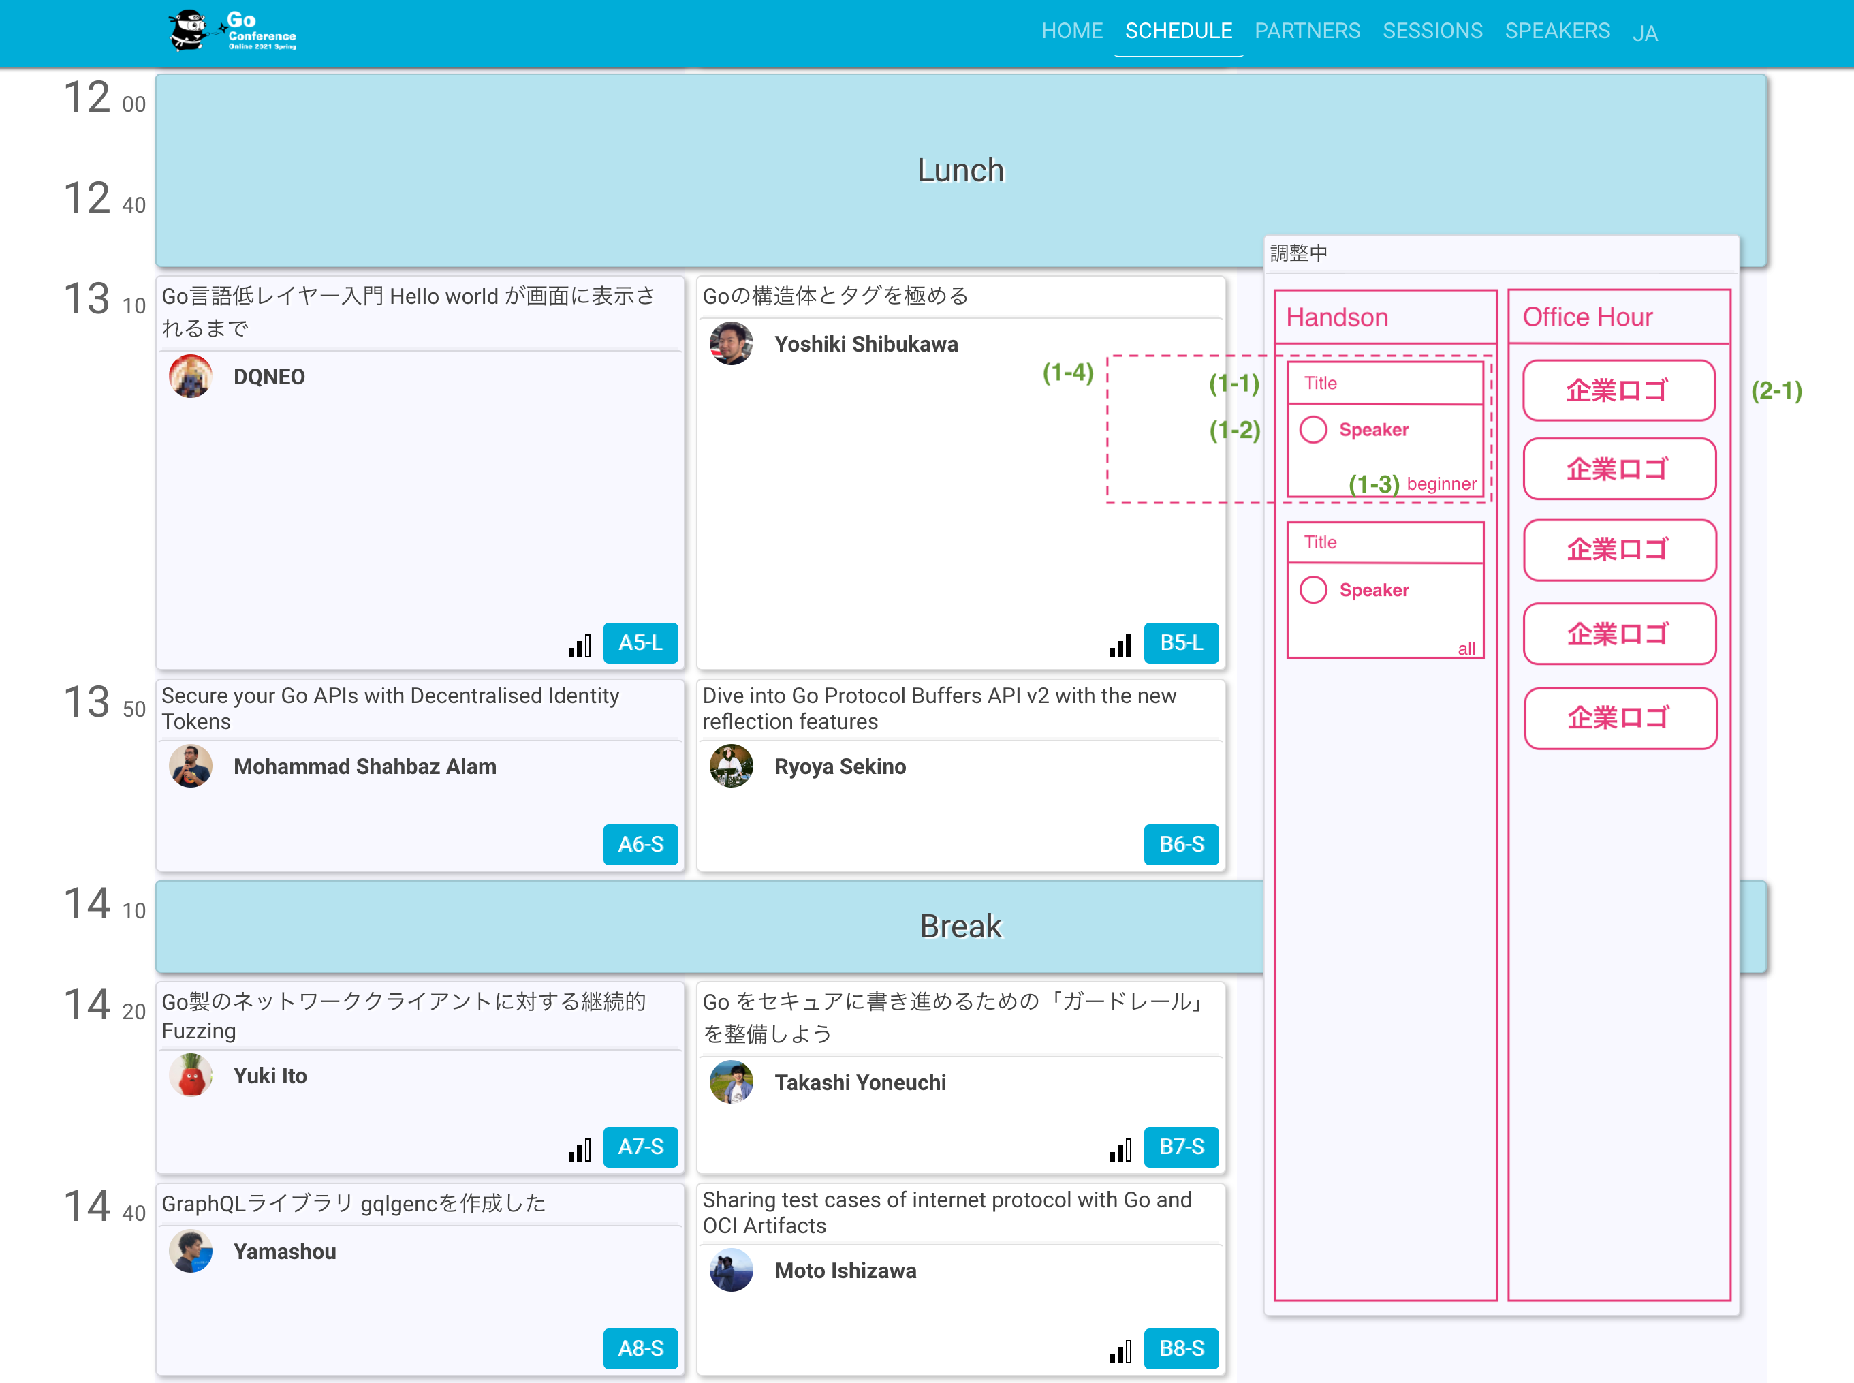This screenshot has width=1854, height=1383.
Task: Switch to the PARTNERS menu item
Action: point(1308,31)
